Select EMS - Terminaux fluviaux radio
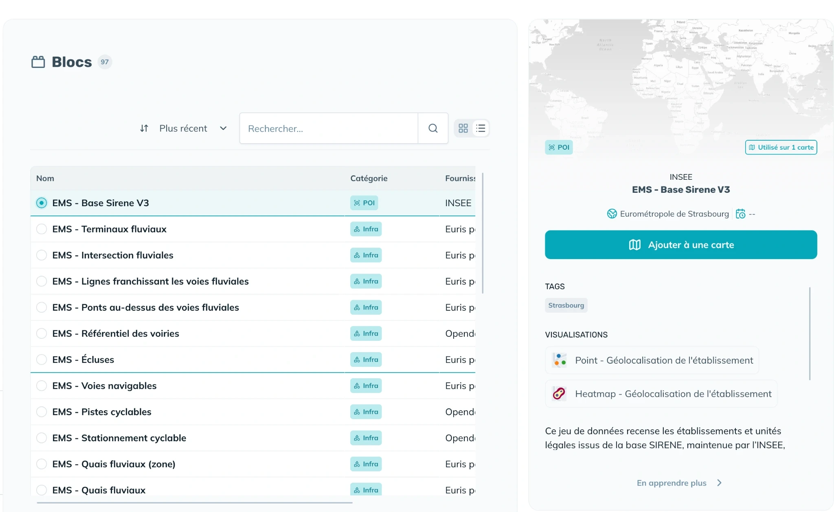The image size is (834, 512). pos(42,229)
